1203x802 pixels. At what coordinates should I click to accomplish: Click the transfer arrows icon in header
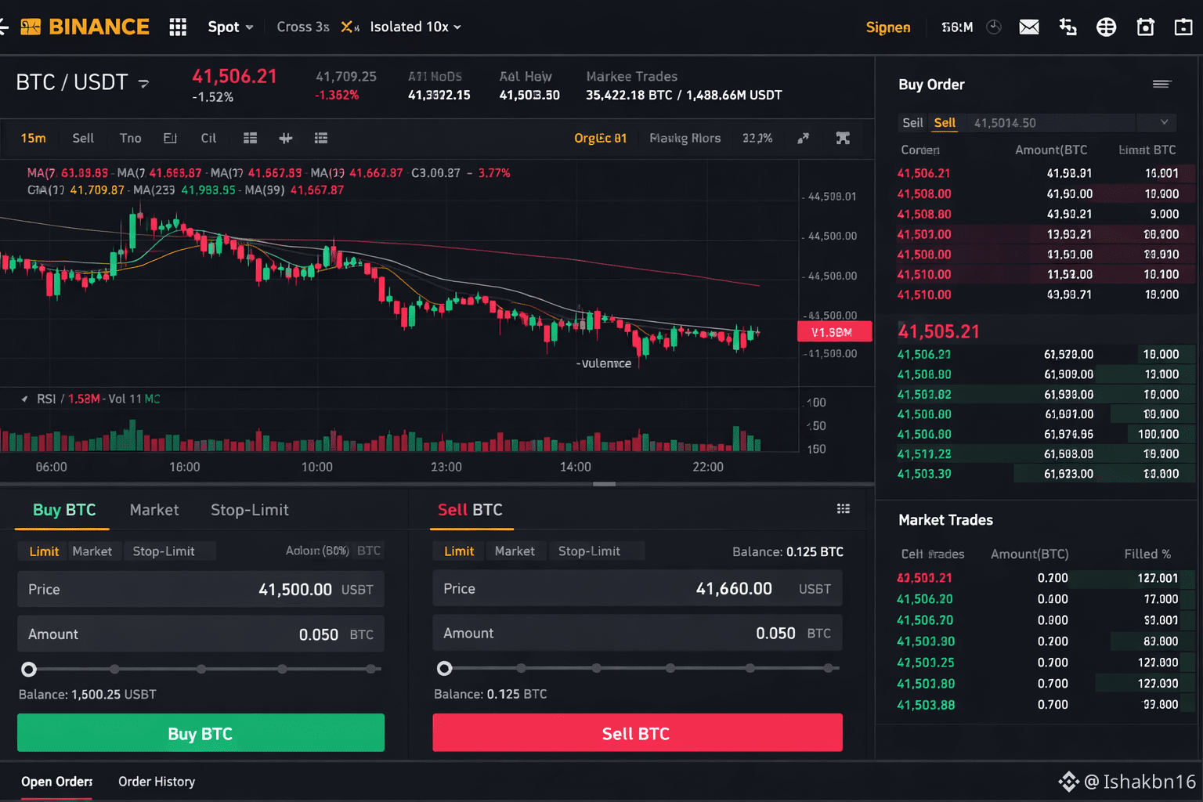[x=1068, y=27]
